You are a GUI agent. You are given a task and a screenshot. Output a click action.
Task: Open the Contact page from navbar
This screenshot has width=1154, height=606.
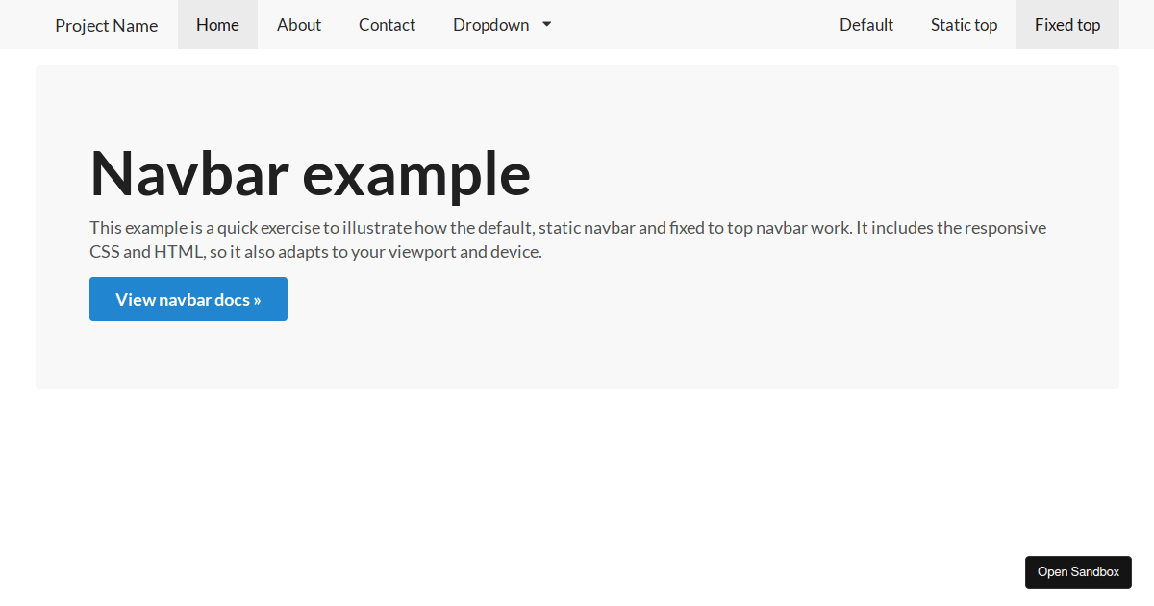point(387,24)
